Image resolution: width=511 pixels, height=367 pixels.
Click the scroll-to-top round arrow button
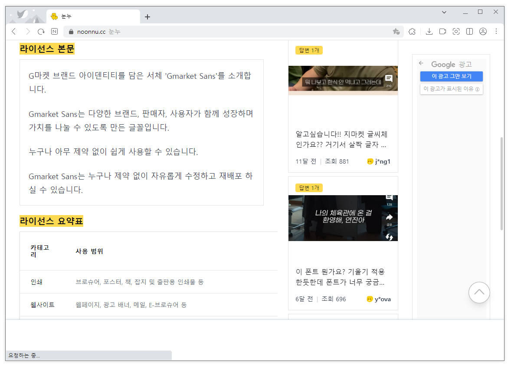point(479,292)
